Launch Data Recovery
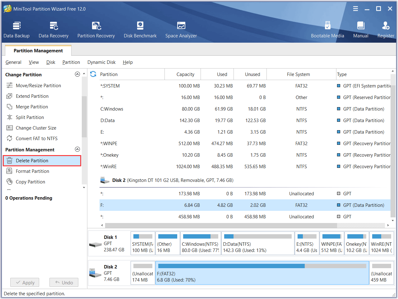The width and height of the screenshot is (398, 299). click(x=53, y=30)
